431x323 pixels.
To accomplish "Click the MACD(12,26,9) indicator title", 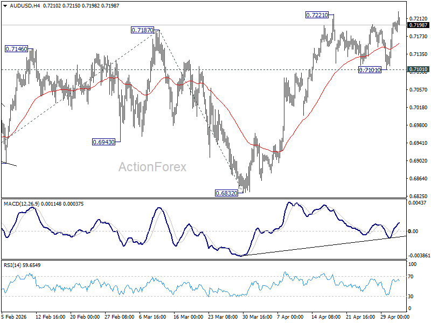I will [22, 204].
